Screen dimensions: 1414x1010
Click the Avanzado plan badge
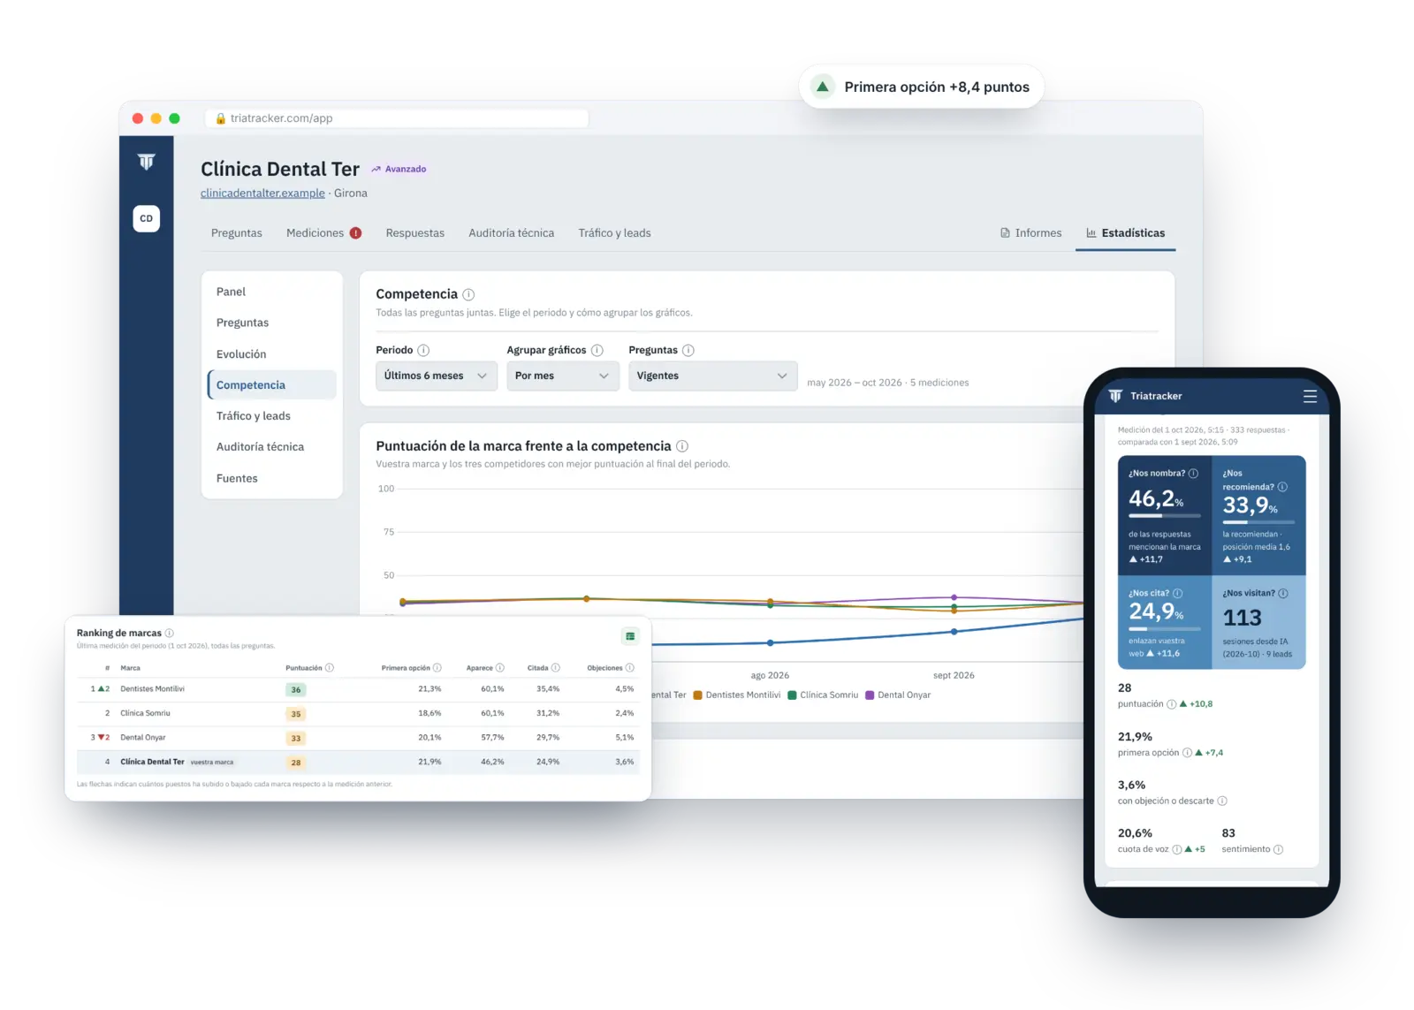coord(399,169)
